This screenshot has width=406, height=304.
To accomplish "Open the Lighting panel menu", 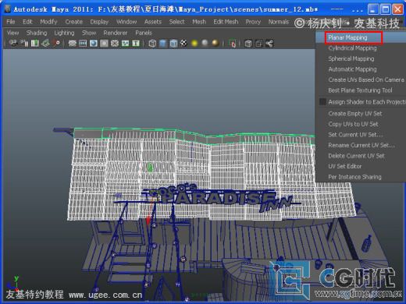I will [64, 33].
